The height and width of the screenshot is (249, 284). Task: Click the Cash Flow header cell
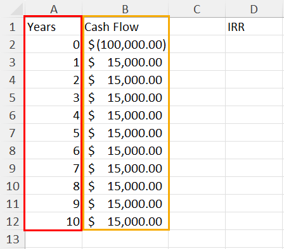click(126, 27)
